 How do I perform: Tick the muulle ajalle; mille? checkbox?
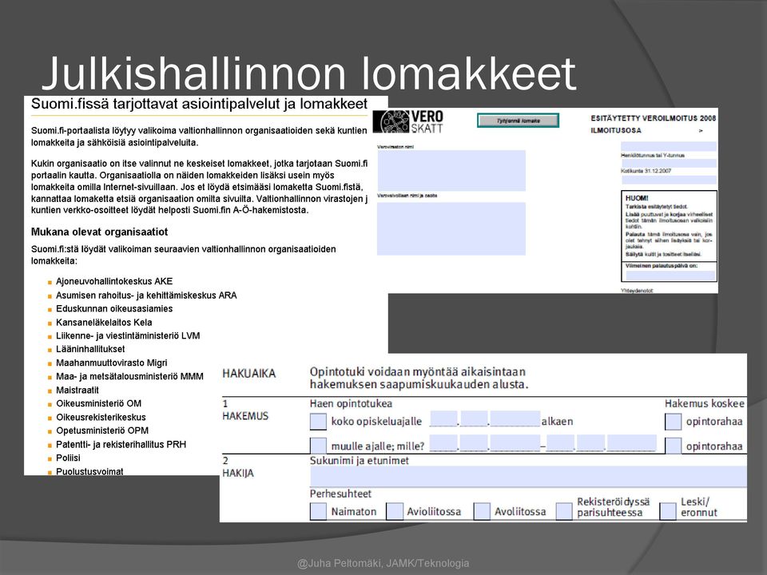(319, 445)
